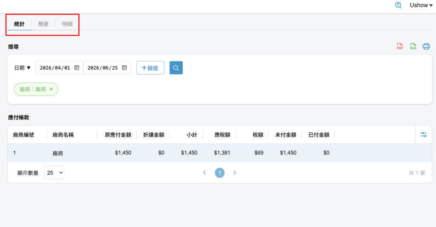
Task: Sort by 未付金額 column header
Action: click(286, 135)
